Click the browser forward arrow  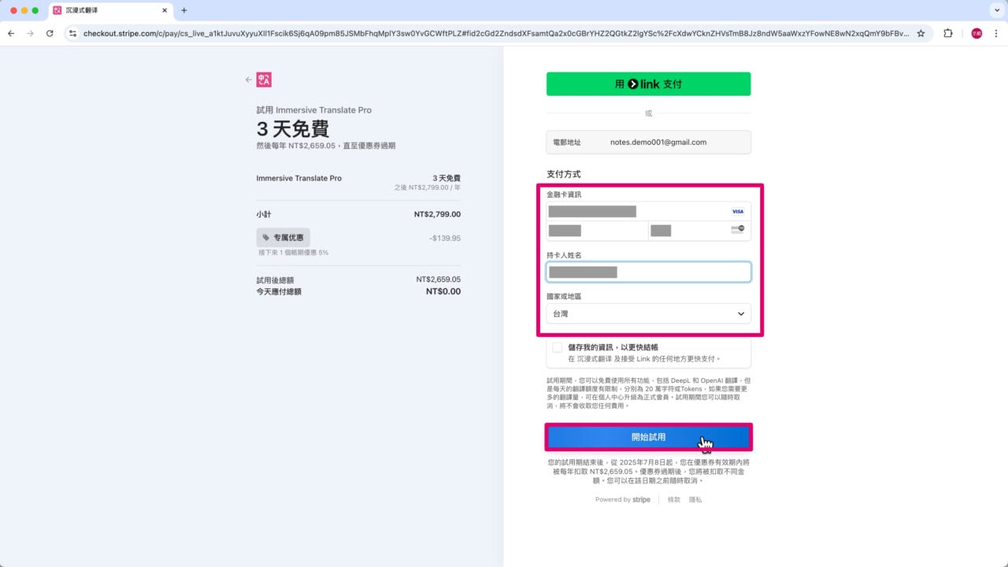pos(30,34)
